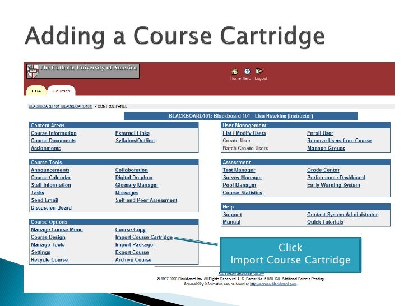The height and width of the screenshot is (306, 408).
Task: Click Contact System Administrator link
Action: coord(342,215)
